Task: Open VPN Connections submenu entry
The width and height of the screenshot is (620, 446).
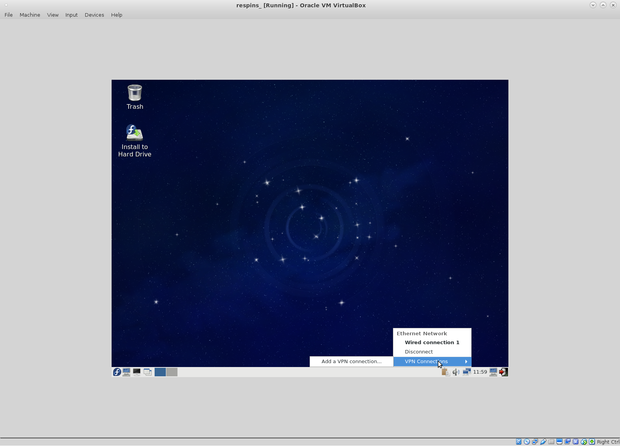Action: [432, 362]
